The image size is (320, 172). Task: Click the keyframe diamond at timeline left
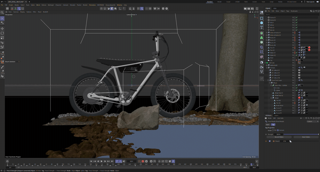coord(7,161)
